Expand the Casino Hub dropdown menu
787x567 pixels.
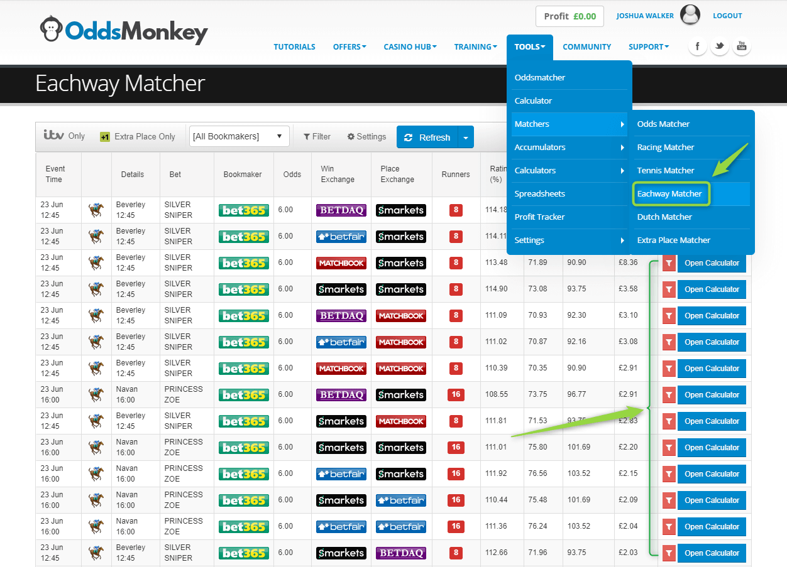tap(410, 46)
